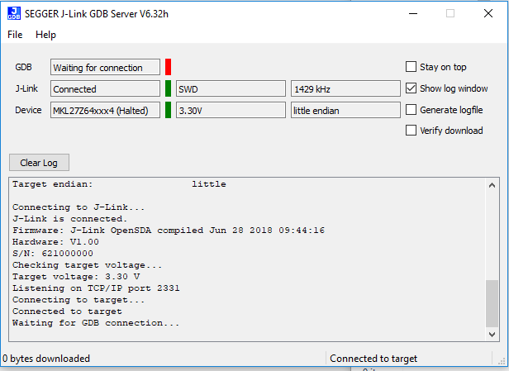Image resolution: width=509 pixels, height=371 pixels.
Task: Open the Help menu
Action: click(45, 35)
